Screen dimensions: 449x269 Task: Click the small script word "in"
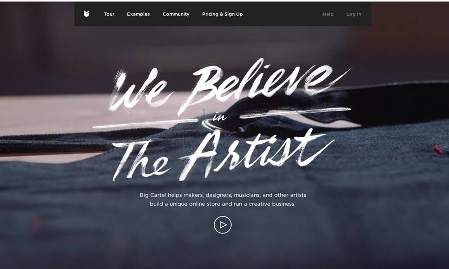220,117
